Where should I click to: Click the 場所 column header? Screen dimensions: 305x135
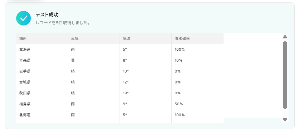tap(23, 39)
